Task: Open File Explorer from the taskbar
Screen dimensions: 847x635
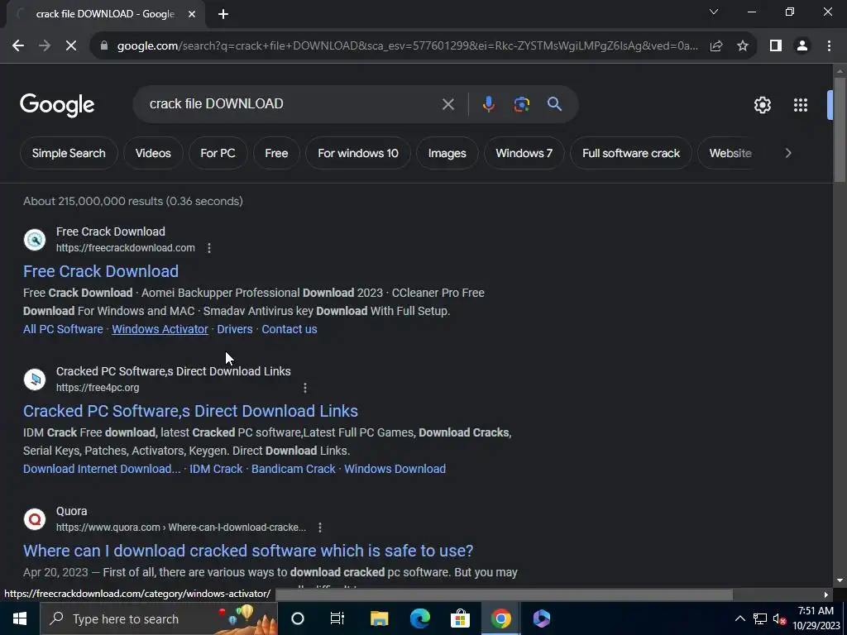Action: coord(379,618)
